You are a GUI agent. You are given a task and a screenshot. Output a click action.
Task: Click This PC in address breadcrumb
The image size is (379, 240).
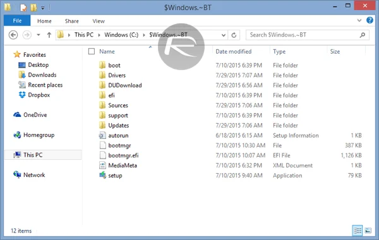84,35
